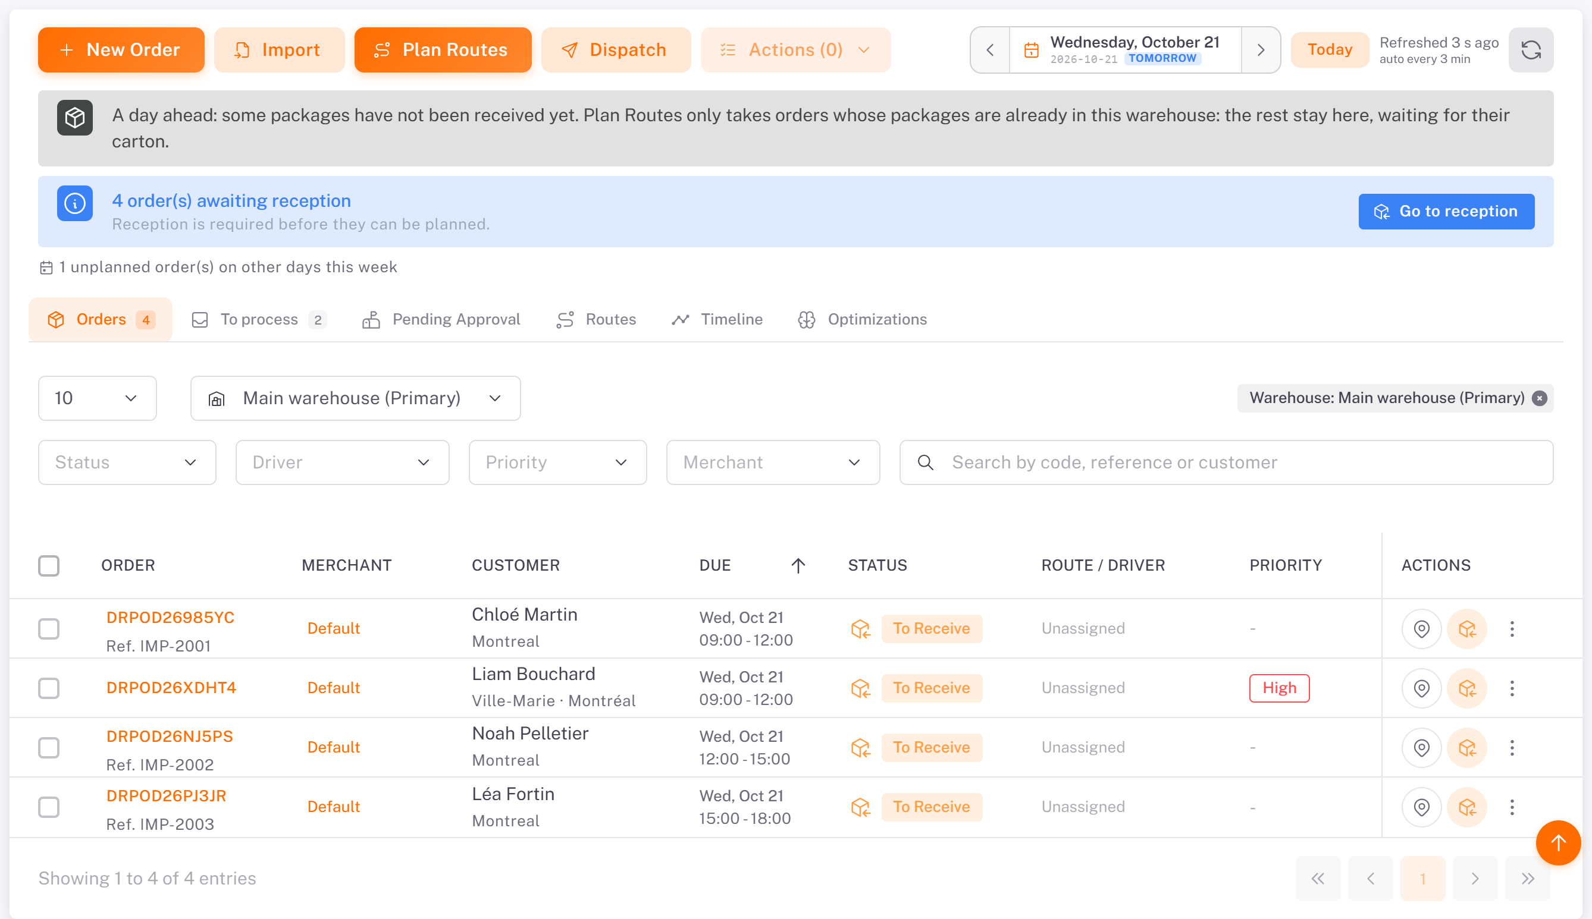Open location pin for Léa Fortin order
This screenshot has height=919, width=1592.
(x=1421, y=807)
